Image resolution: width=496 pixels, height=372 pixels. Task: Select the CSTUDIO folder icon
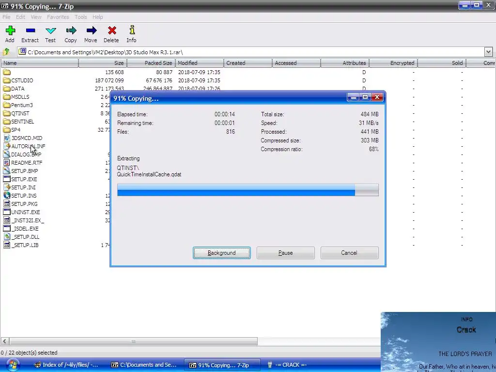coord(7,80)
